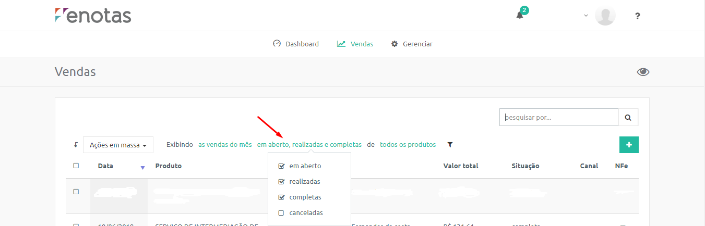The width and height of the screenshot is (705, 226).
Task: Open the notifications bell icon
Action: coord(520,15)
